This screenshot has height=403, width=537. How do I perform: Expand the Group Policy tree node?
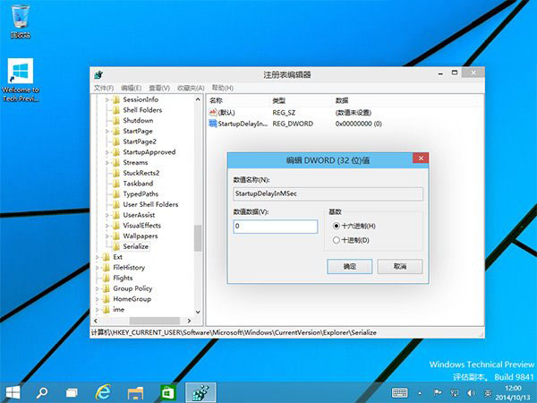point(97,288)
